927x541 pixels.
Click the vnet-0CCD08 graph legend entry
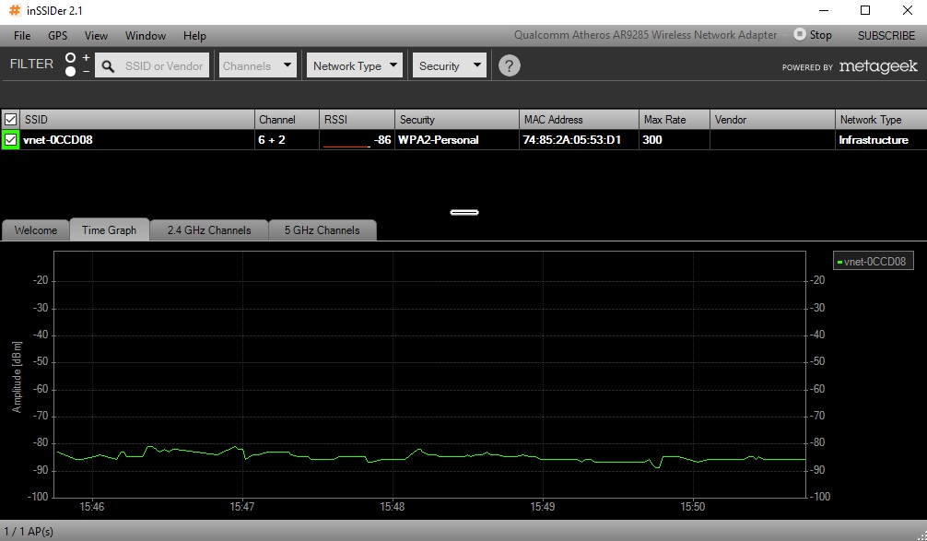[874, 262]
